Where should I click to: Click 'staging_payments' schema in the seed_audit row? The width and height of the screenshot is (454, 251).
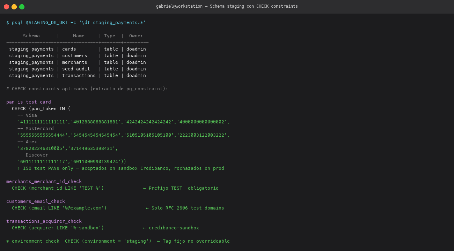[x=31, y=69]
